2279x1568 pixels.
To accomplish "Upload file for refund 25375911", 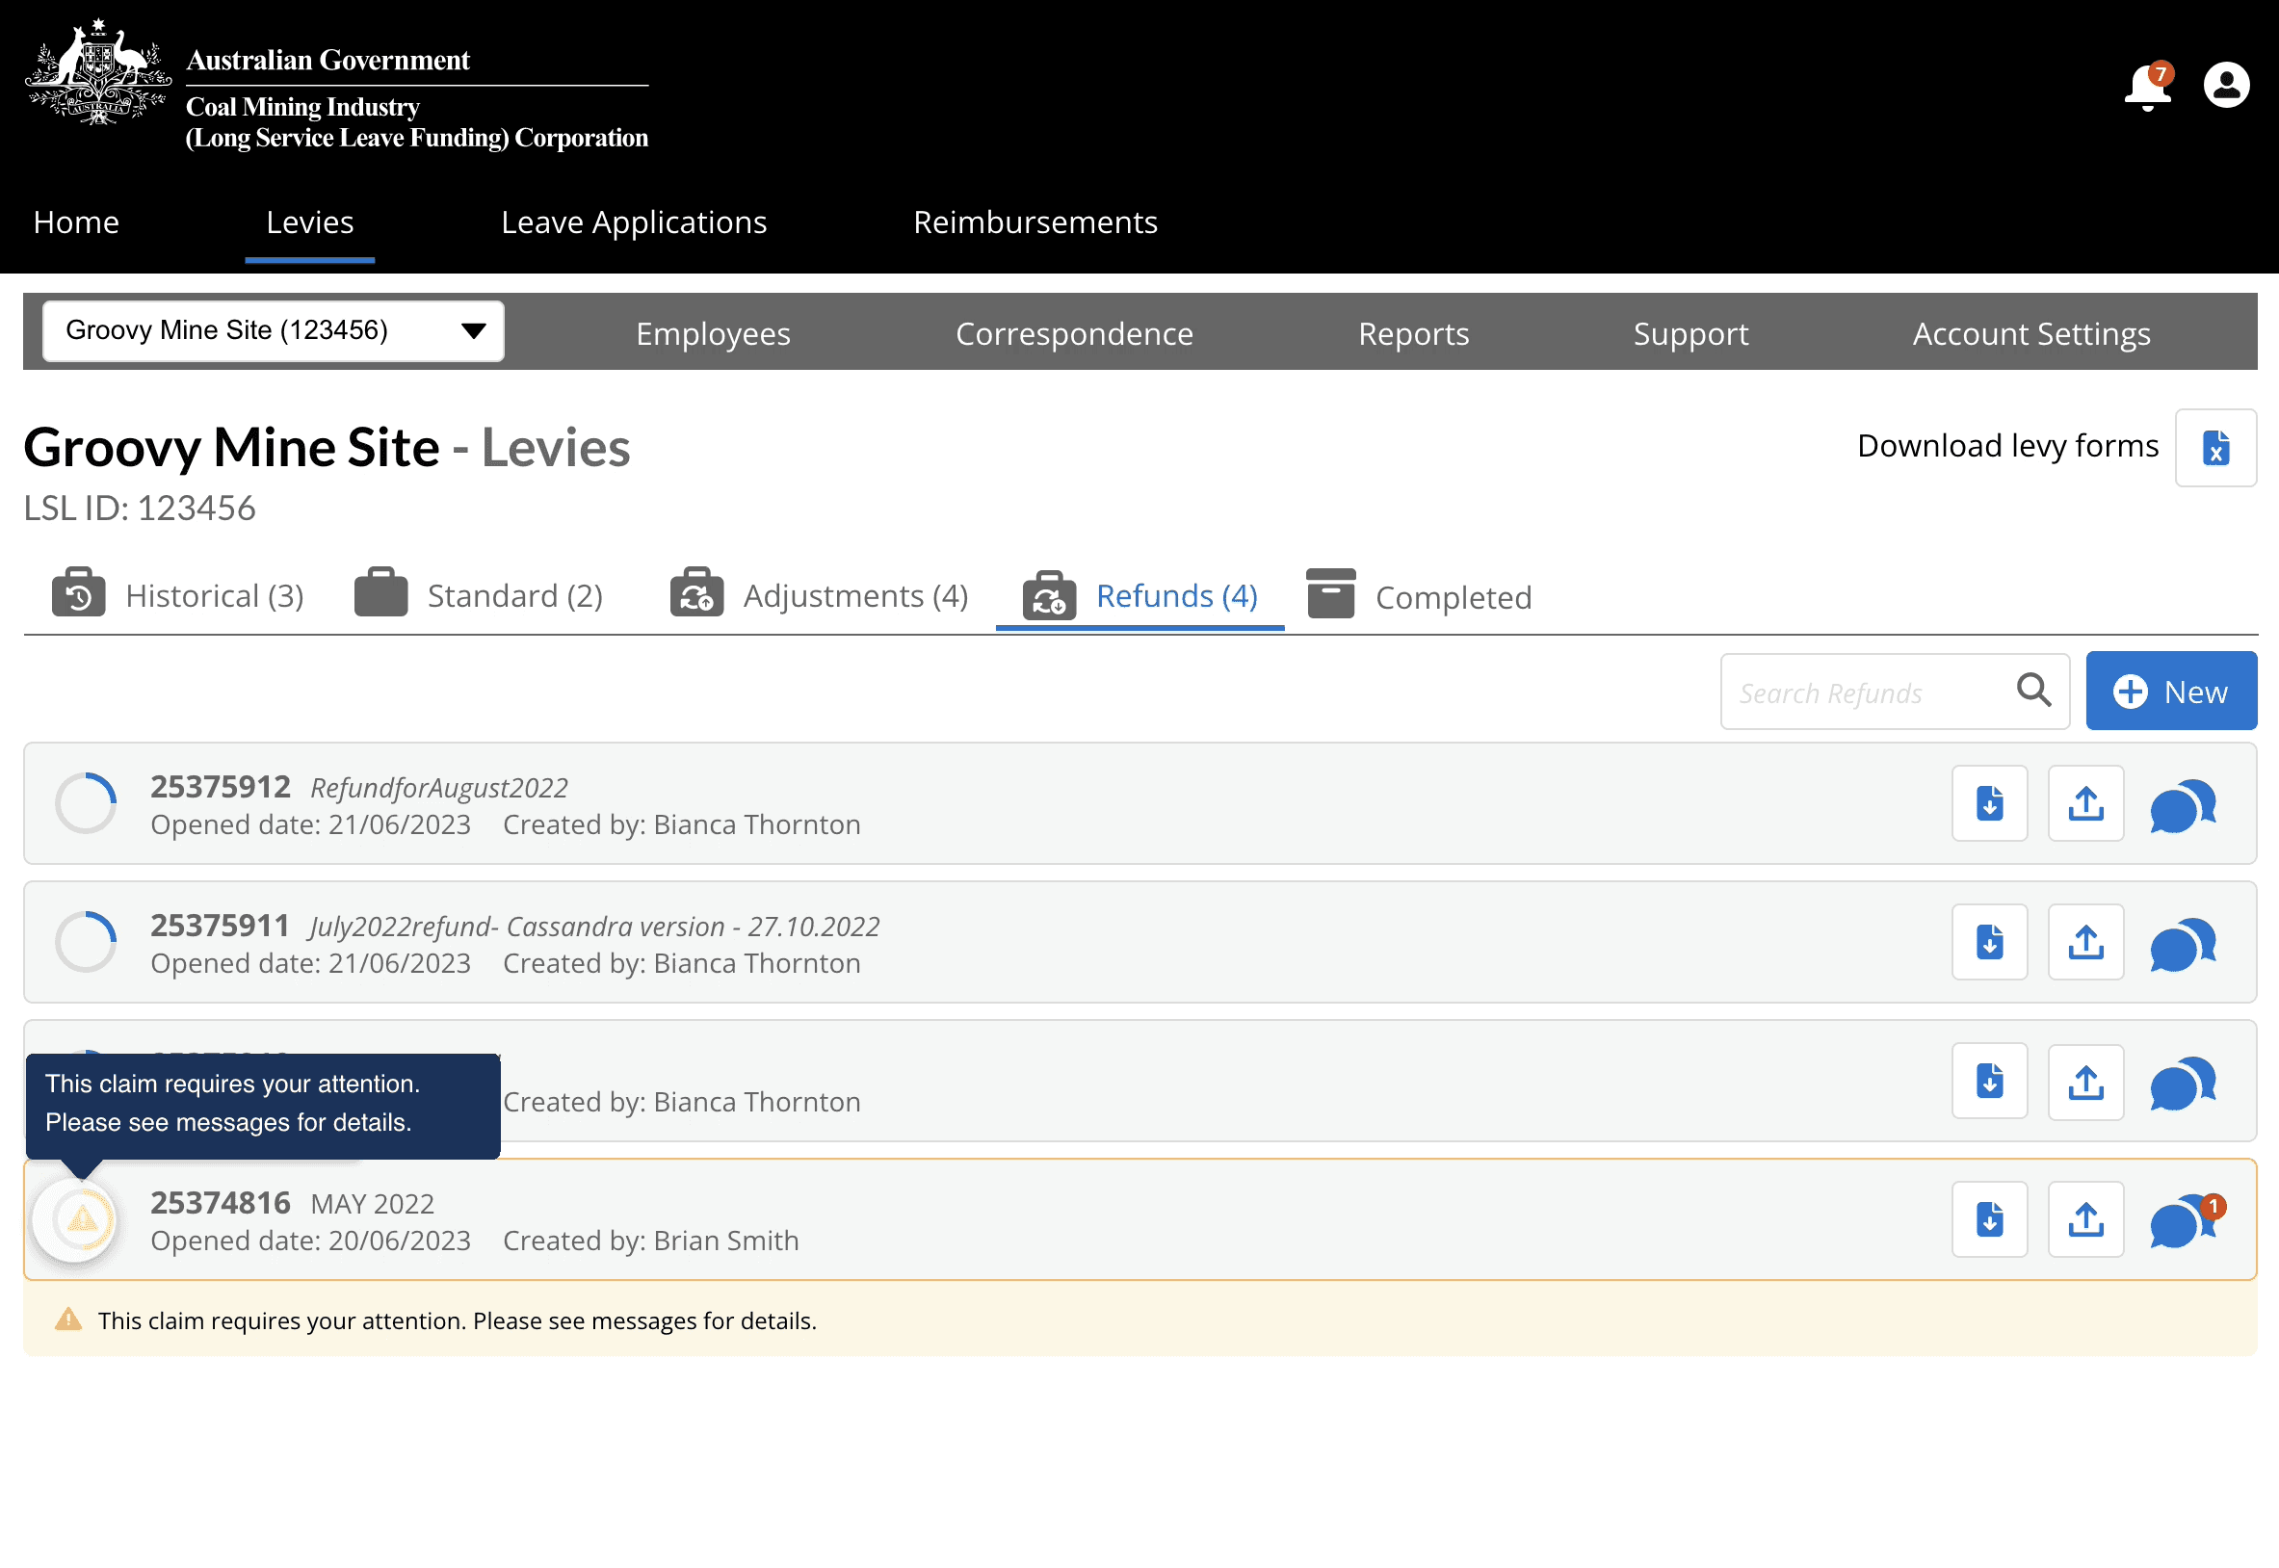I will pos(2085,942).
